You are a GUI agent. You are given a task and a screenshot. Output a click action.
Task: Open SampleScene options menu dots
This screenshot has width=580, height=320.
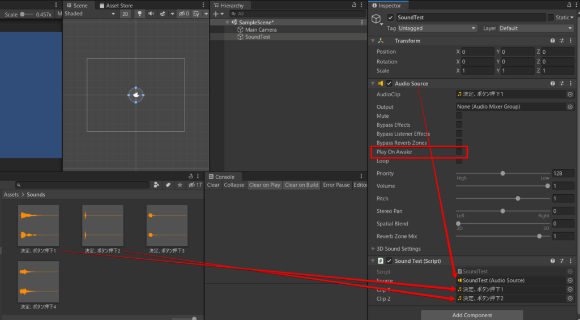click(362, 23)
